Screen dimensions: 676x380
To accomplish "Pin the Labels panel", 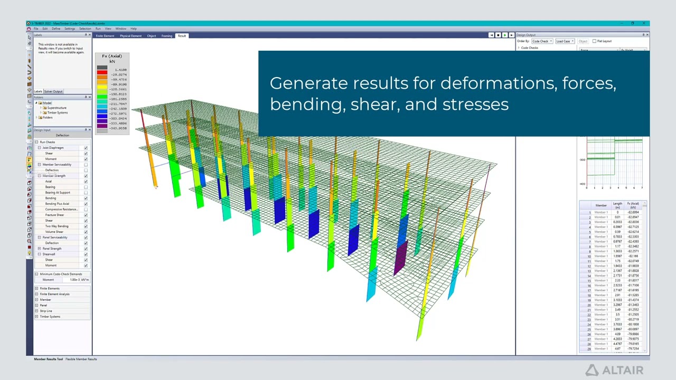I will (86, 34).
